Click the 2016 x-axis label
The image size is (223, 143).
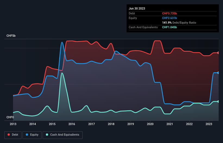coord(72,124)
